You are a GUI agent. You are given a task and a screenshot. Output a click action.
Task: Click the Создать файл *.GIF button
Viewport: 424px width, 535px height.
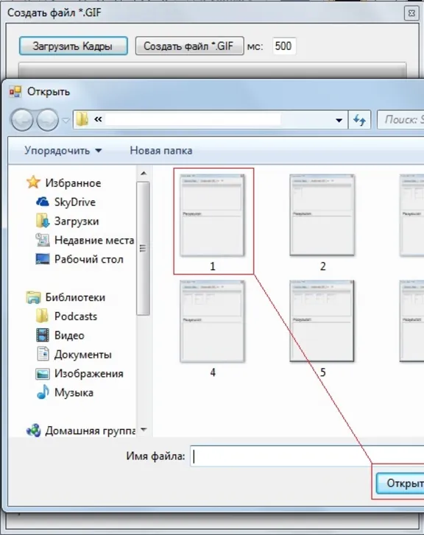(189, 46)
